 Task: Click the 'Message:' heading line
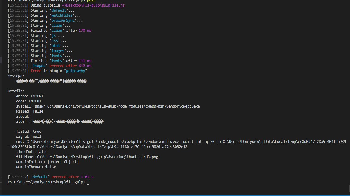[x=16, y=76]
